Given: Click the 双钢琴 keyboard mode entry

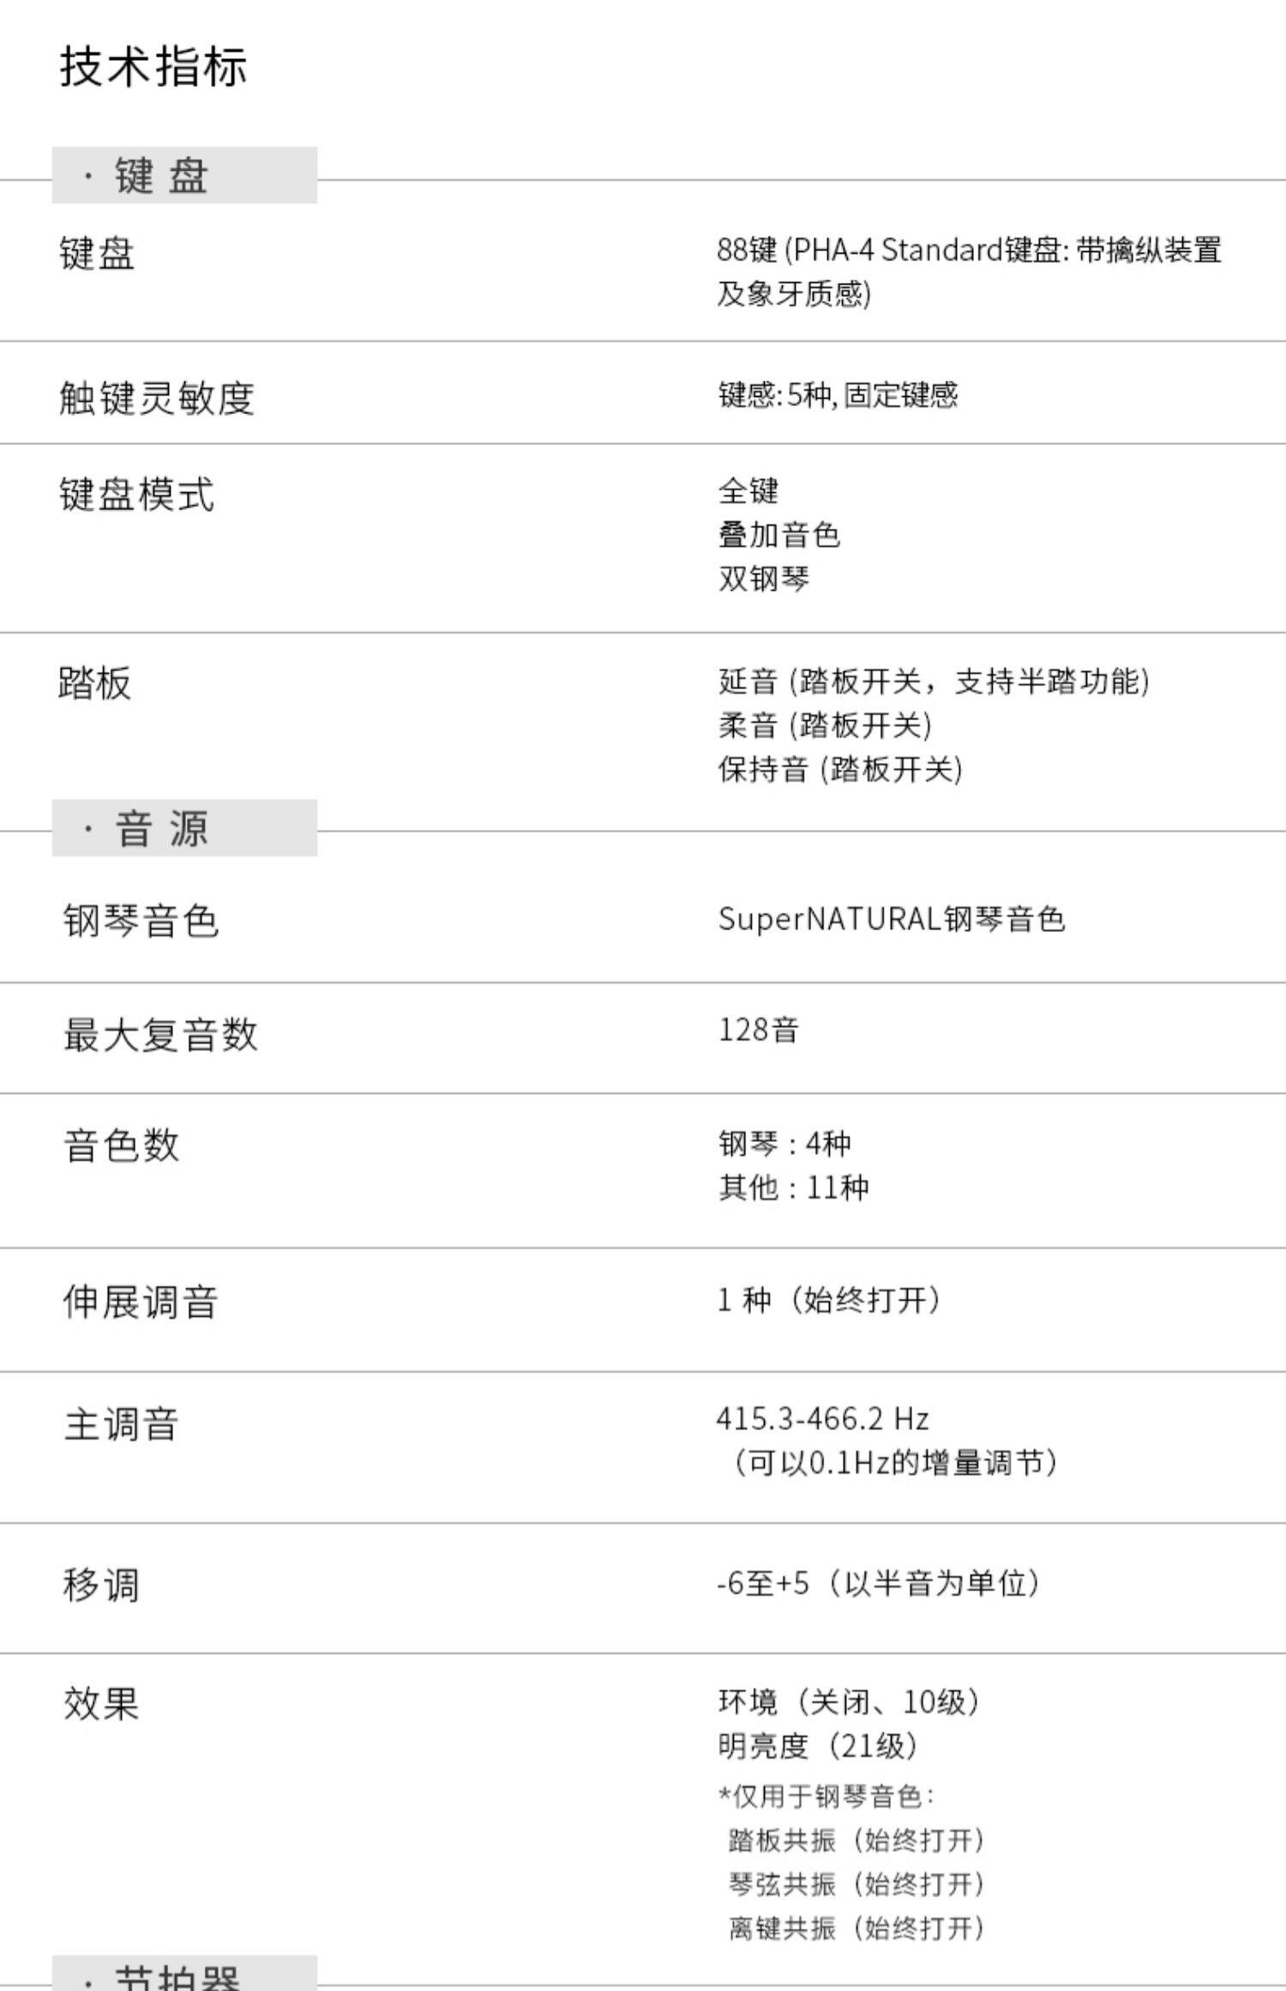Looking at the screenshot, I should tap(763, 579).
